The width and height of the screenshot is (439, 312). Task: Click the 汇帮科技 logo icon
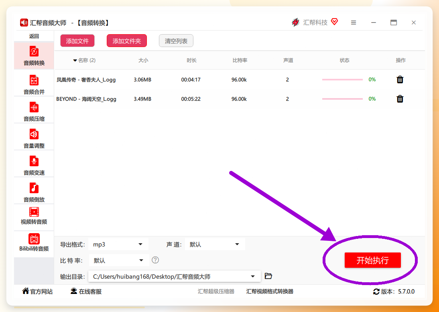click(295, 22)
